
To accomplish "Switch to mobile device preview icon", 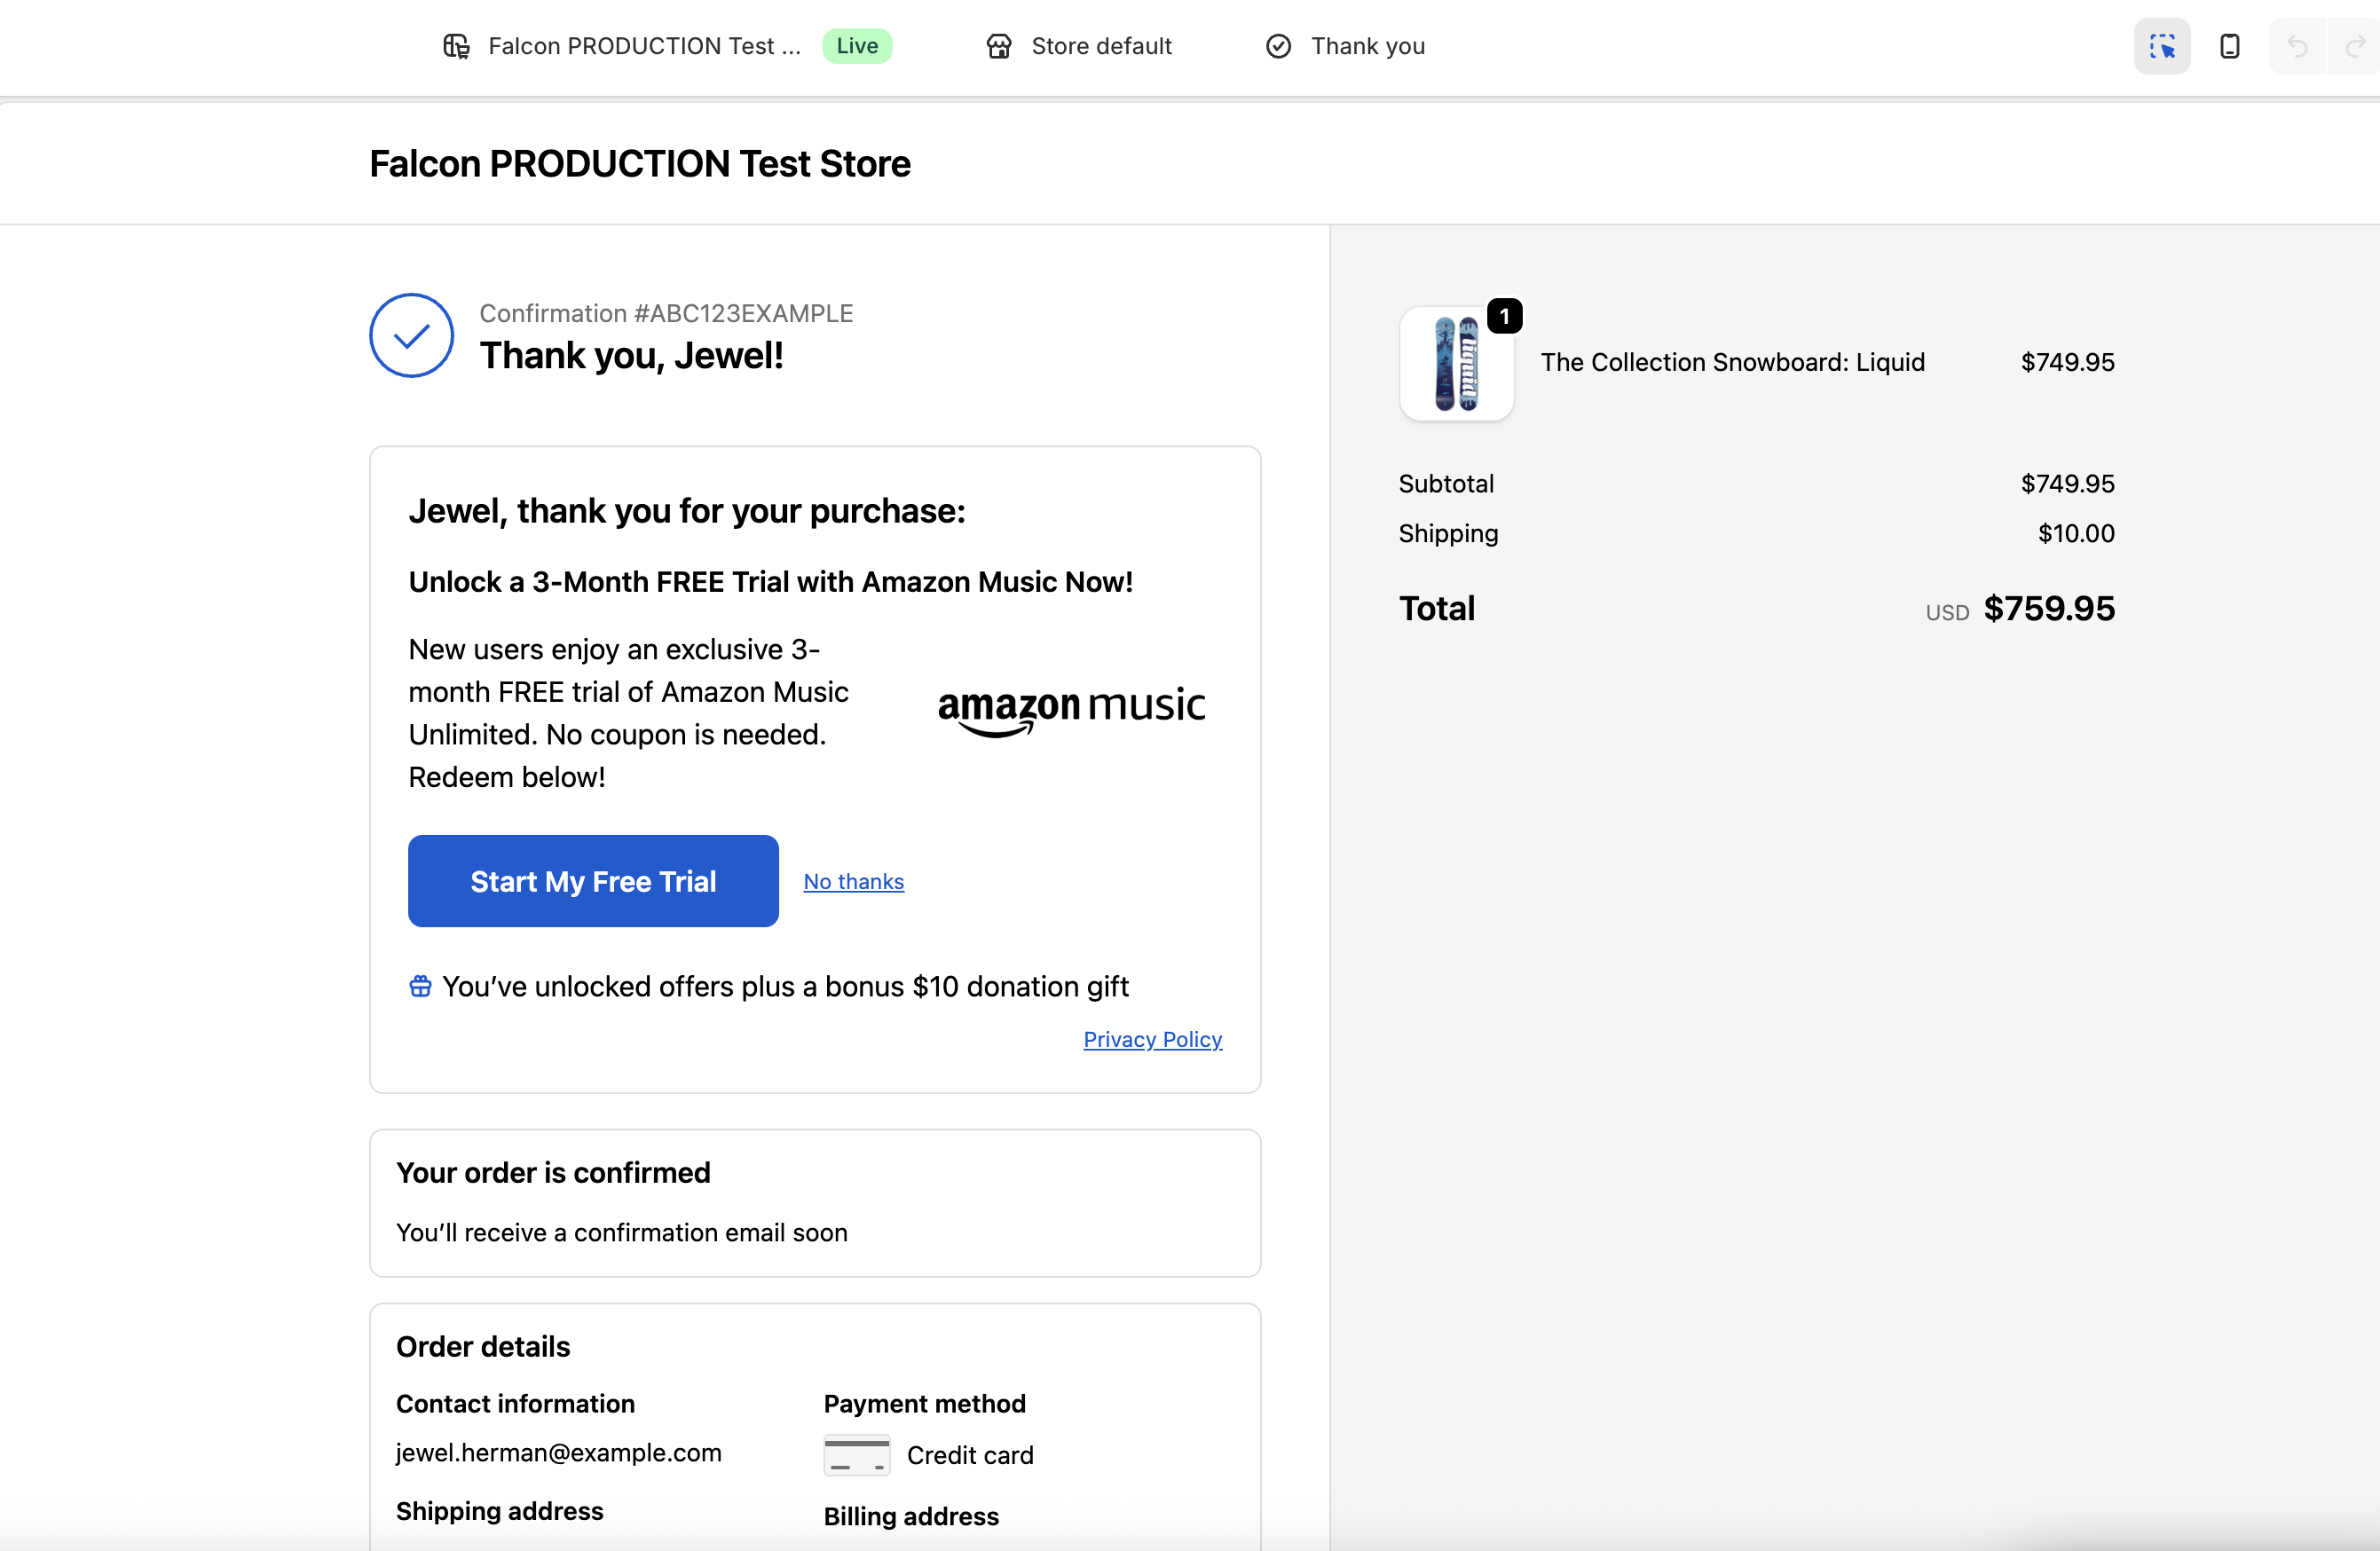I will [2229, 46].
